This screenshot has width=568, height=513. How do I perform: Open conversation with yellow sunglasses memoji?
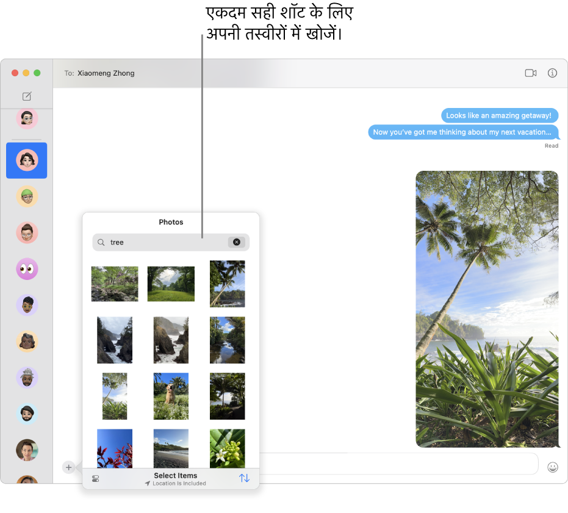[27, 305]
